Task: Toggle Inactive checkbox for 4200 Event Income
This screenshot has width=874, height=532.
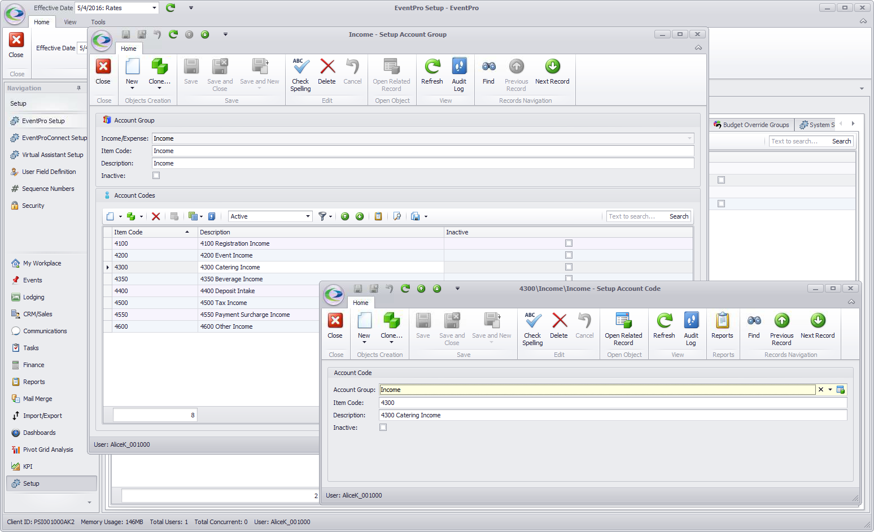Action: pos(569,255)
